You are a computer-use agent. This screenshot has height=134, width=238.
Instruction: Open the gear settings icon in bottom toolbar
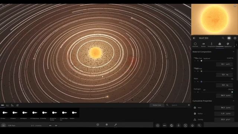coord(192,125)
